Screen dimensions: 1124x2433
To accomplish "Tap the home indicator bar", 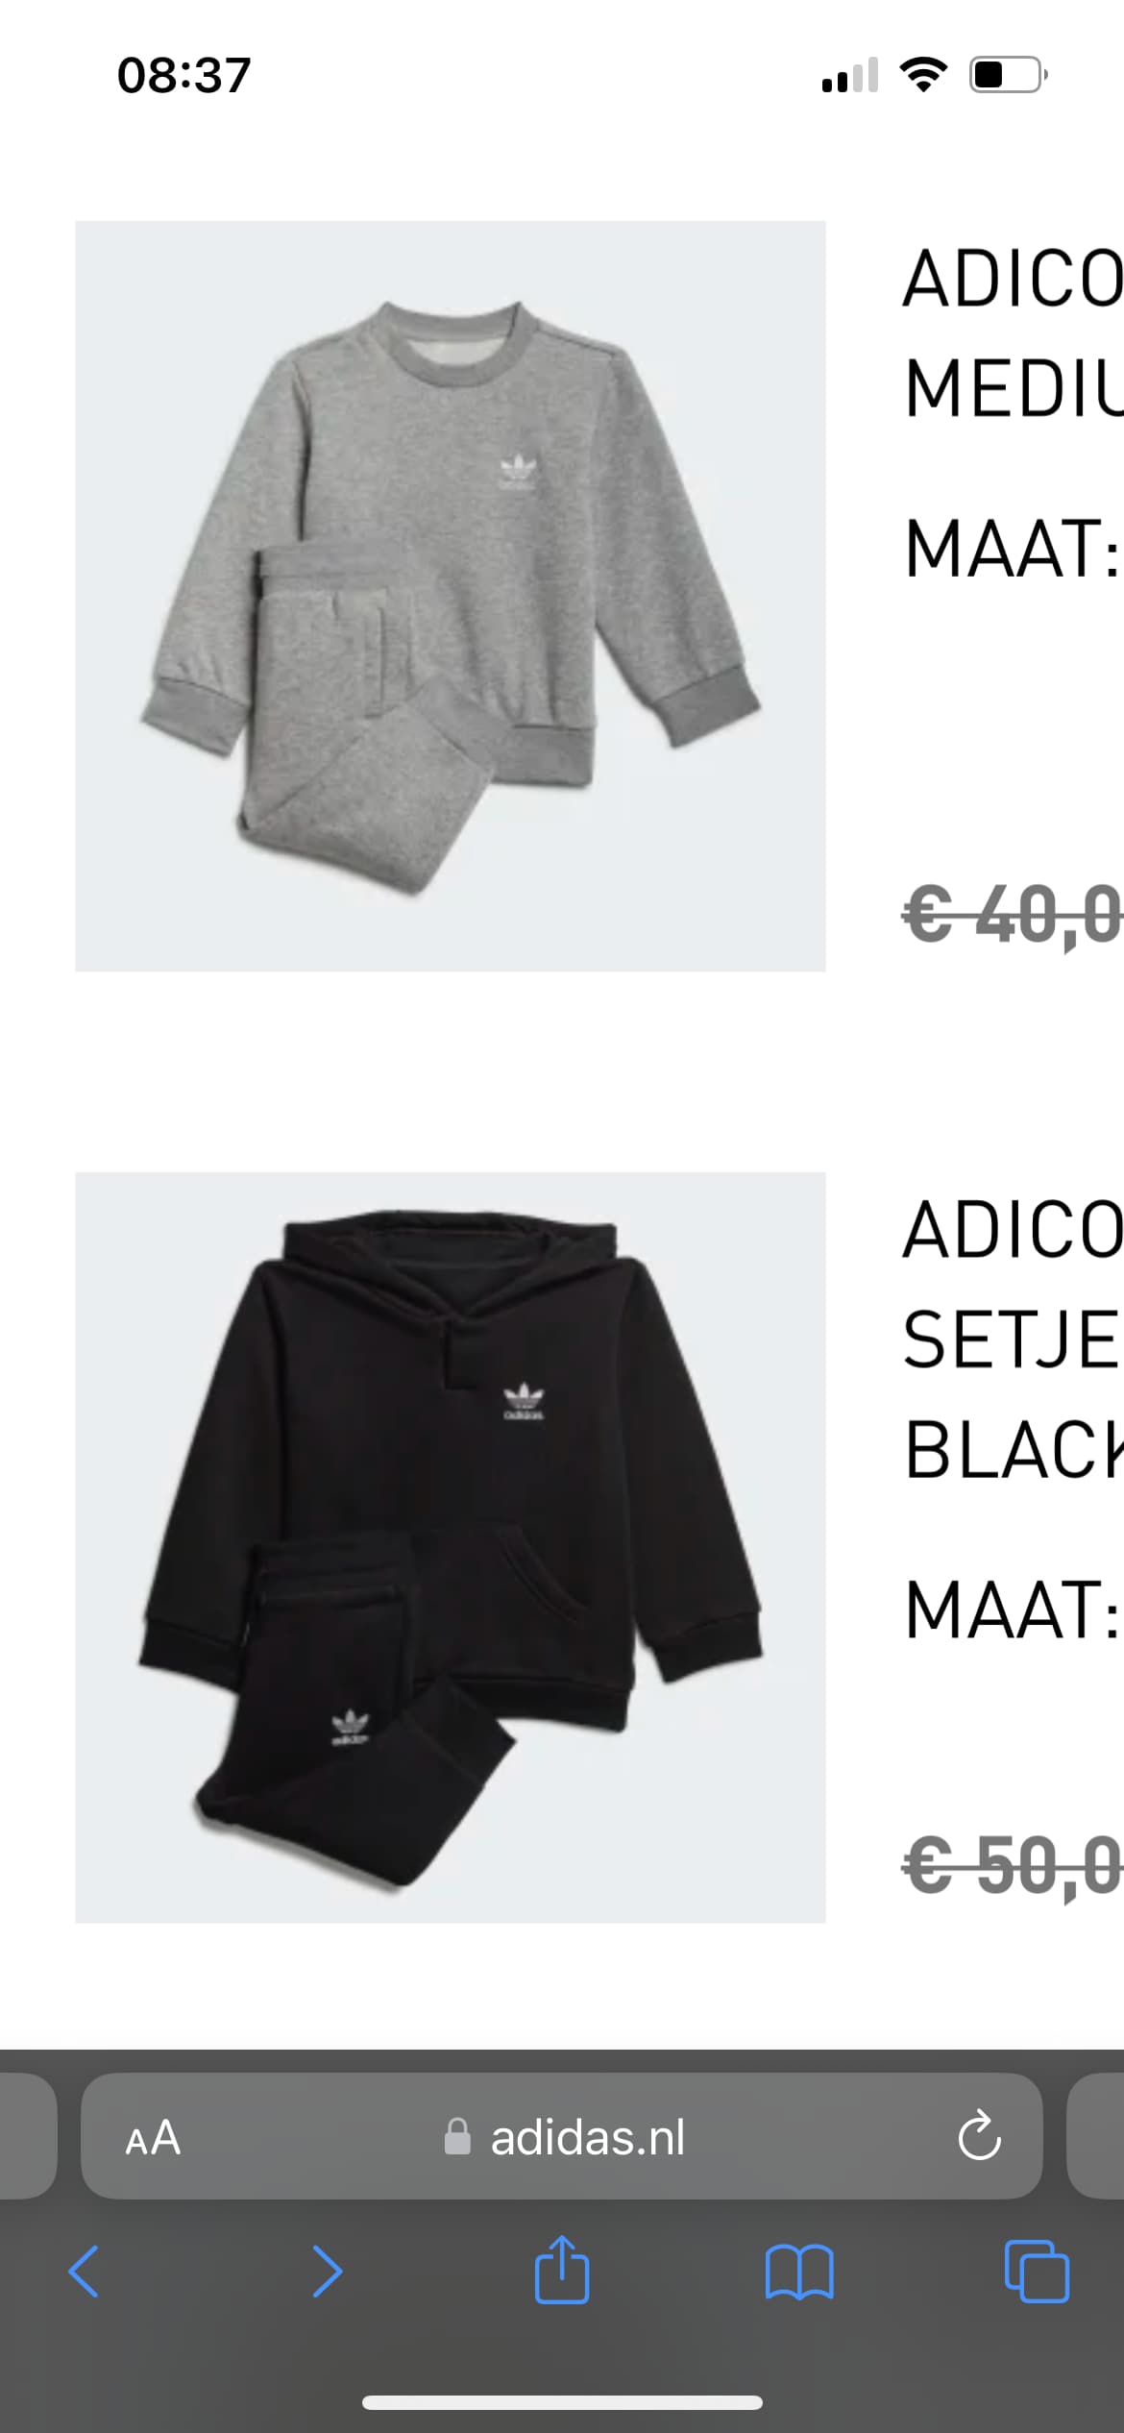I will point(562,2402).
